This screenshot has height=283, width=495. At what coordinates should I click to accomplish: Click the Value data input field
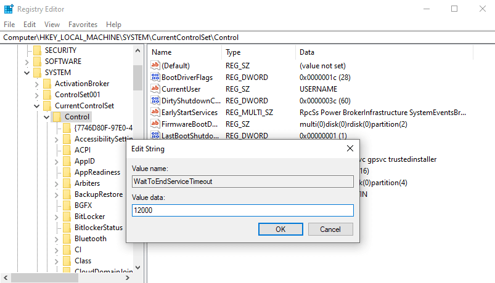coord(242,210)
